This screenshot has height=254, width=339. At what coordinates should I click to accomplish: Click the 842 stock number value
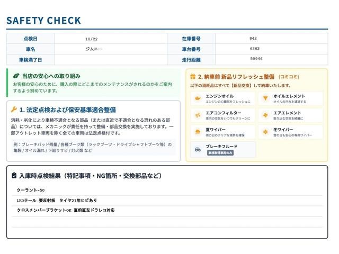[x=253, y=39]
